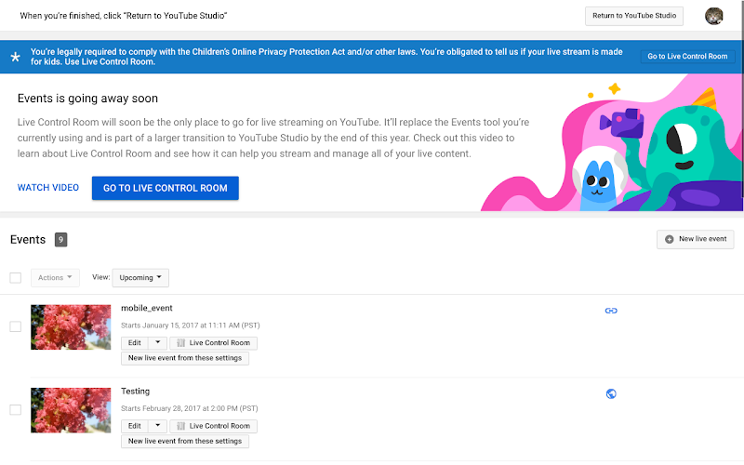Check the Testing row checkbox
744x465 pixels.
pos(16,409)
